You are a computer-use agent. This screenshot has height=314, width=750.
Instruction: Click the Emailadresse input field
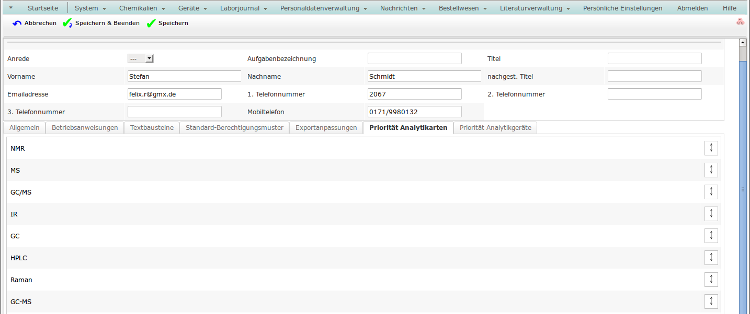pos(174,94)
